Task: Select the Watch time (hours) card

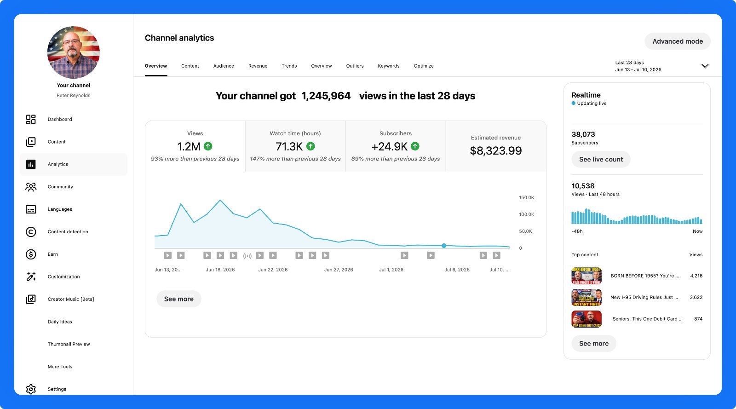Action: tap(295, 146)
